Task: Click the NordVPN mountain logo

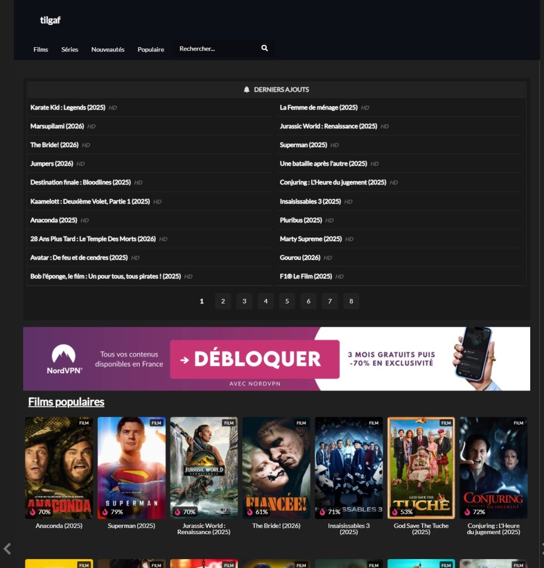Action: [x=64, y=355]
